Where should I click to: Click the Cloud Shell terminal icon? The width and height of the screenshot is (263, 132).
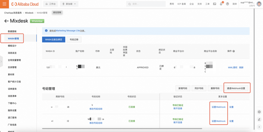point(214,4)
